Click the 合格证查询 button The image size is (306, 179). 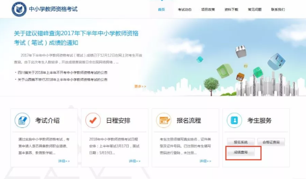pos(271,142)
